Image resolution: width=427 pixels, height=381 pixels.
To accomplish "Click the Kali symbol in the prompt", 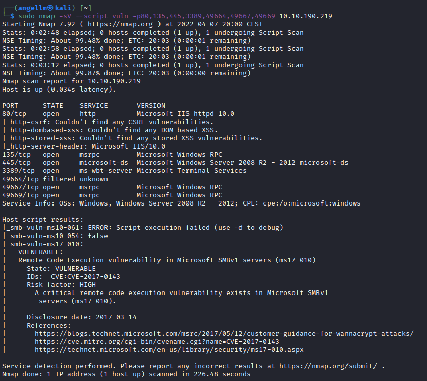I will [x=50, y=8].
